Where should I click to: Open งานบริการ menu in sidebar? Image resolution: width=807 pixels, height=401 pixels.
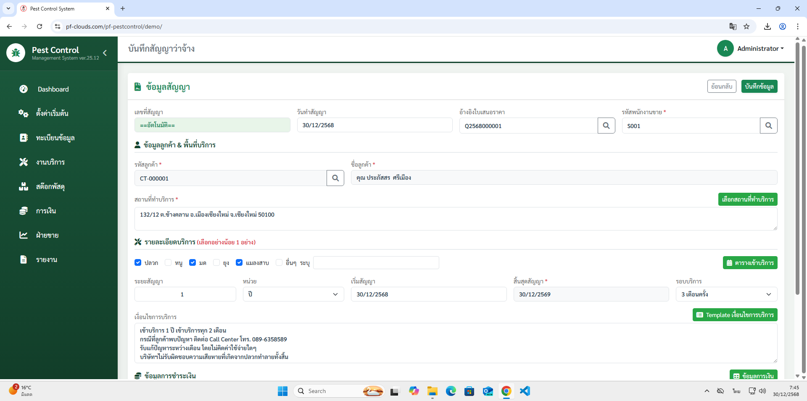point(50,162)
